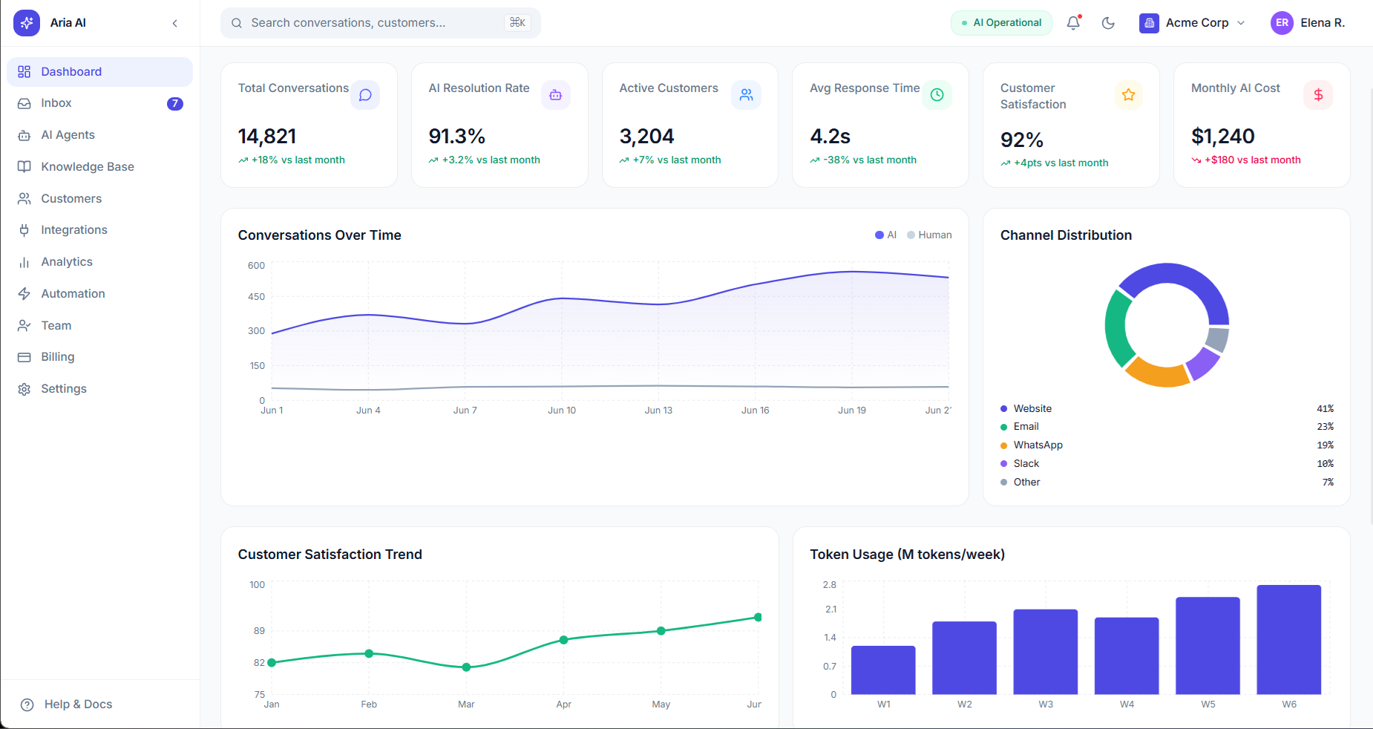
Task: Click the W6 token usage bar
Action: click(1289, 640)
